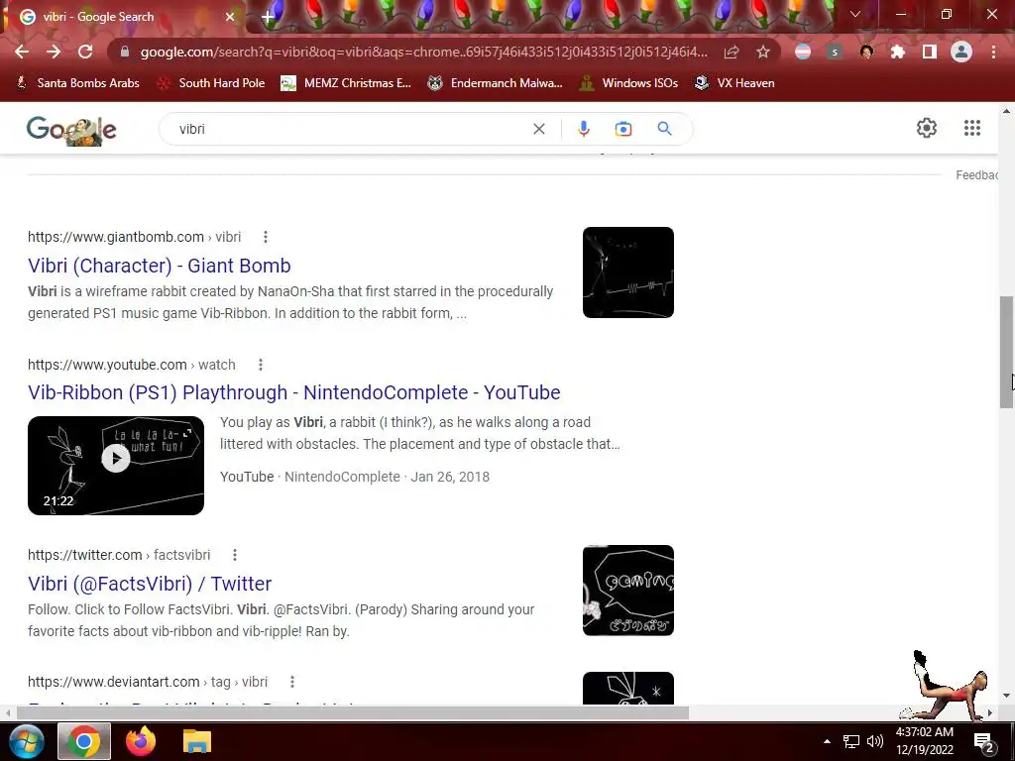Viewport: 1015px width, 761px height.
Task: Open network status tray icon
Action: (851, 741)
